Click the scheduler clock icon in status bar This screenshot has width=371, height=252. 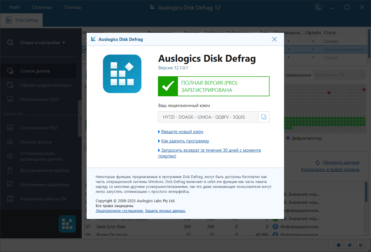[x=338, y=245]
